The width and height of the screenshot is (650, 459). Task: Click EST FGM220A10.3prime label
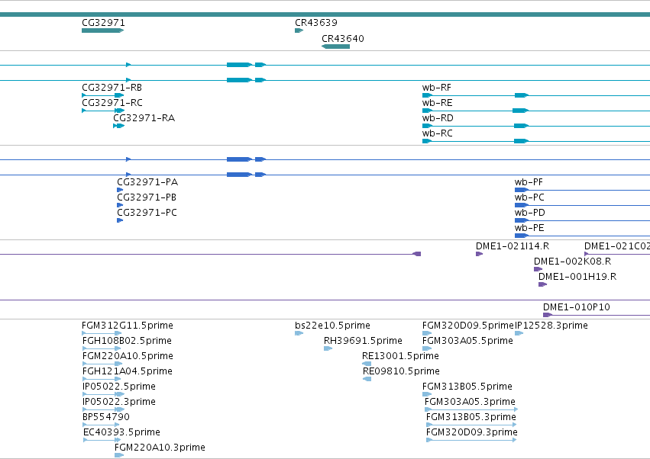point(160,448)
